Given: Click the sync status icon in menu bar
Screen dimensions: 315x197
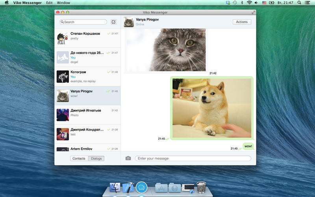Looking at the screenshot, I should (228, 3).
